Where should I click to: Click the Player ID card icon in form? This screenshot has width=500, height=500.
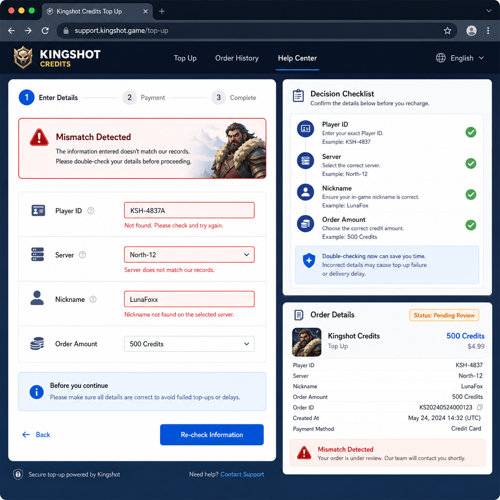(x=38, y=210)
